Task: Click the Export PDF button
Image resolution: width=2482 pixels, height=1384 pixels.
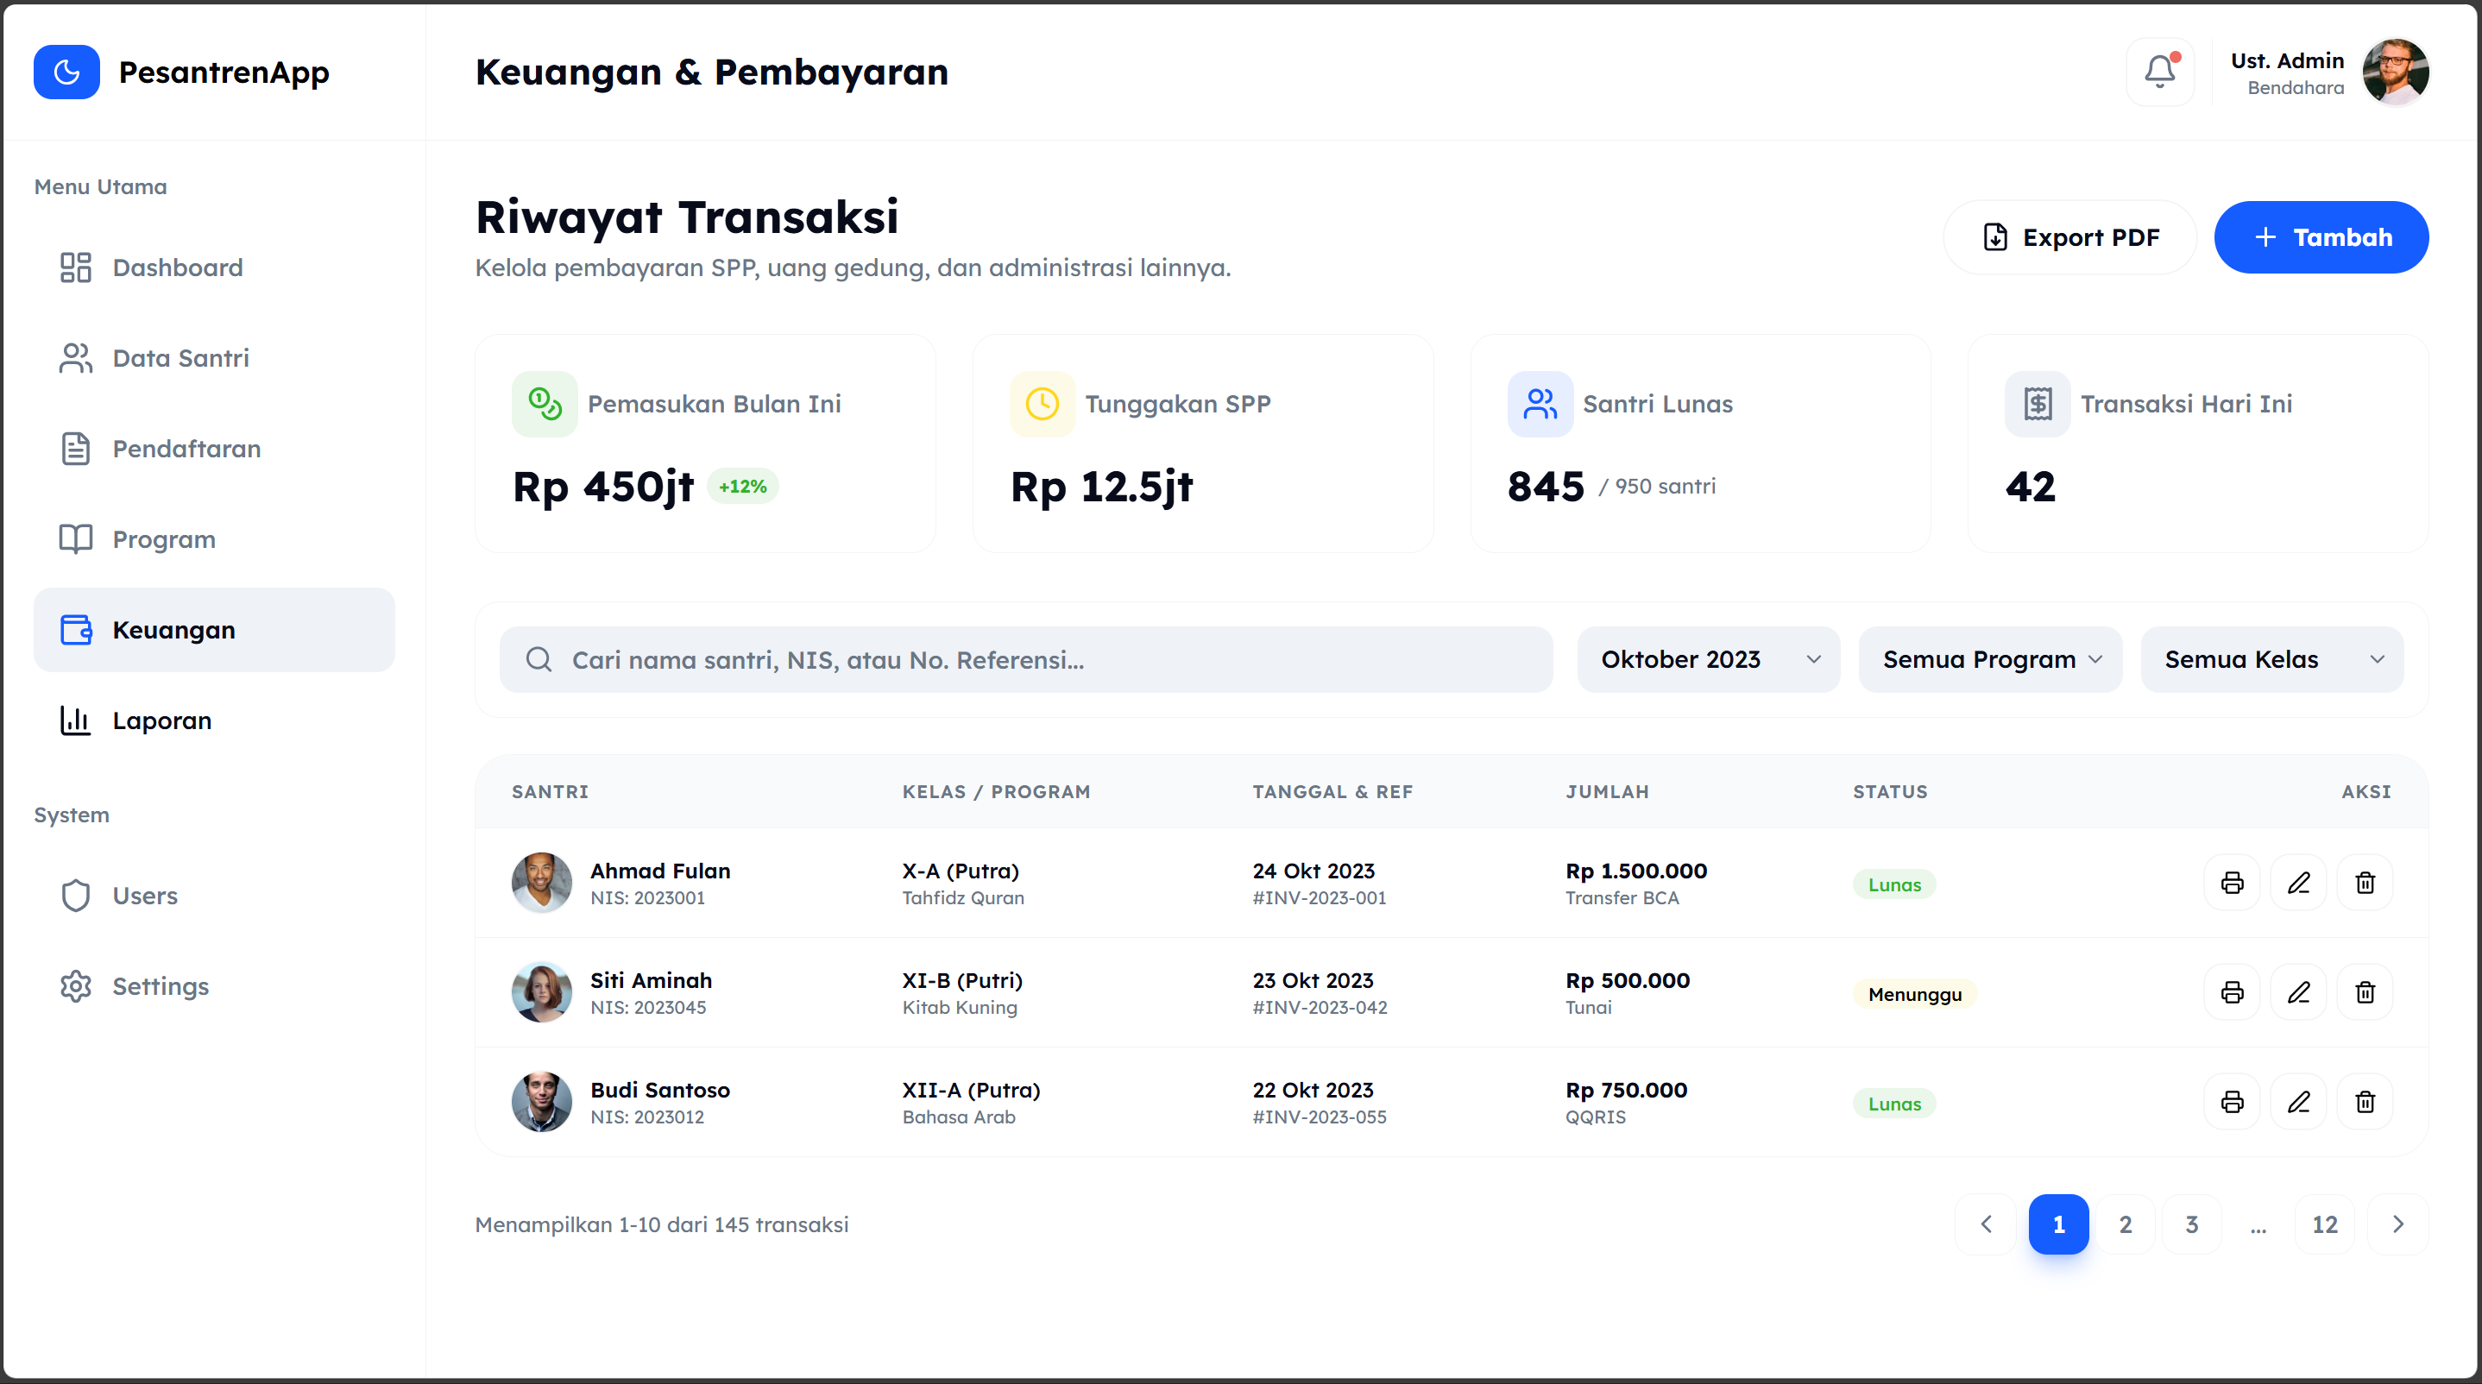Action: (2069, 238)
